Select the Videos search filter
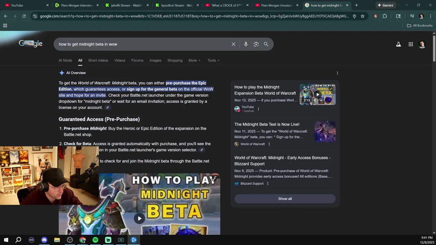 [120, 61]
